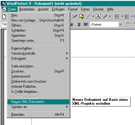This screenshot has width=135, height=125.
Task: Click the justification lines icon
Action: (86, 24)
